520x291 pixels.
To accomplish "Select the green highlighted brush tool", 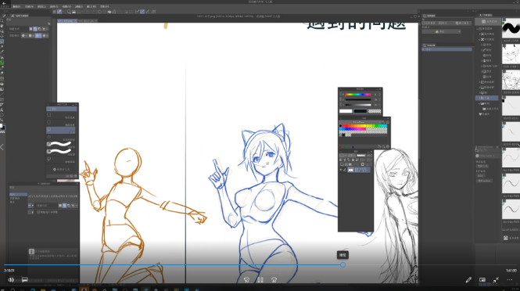I will click(x=2, y=63).
